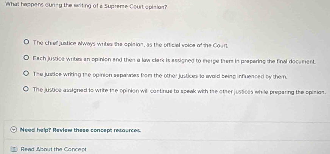Choose the "Each justice writes an opinion" radio
Screen dimensions: 330x154
[26, 59]
